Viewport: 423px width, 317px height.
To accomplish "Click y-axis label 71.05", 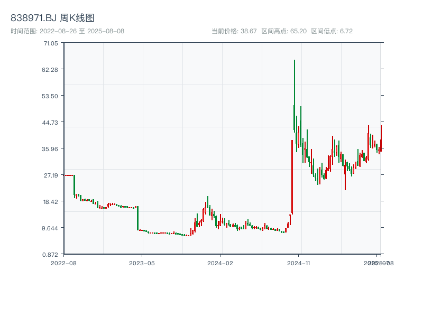I will pyautogui.click(x=51, y=43).
